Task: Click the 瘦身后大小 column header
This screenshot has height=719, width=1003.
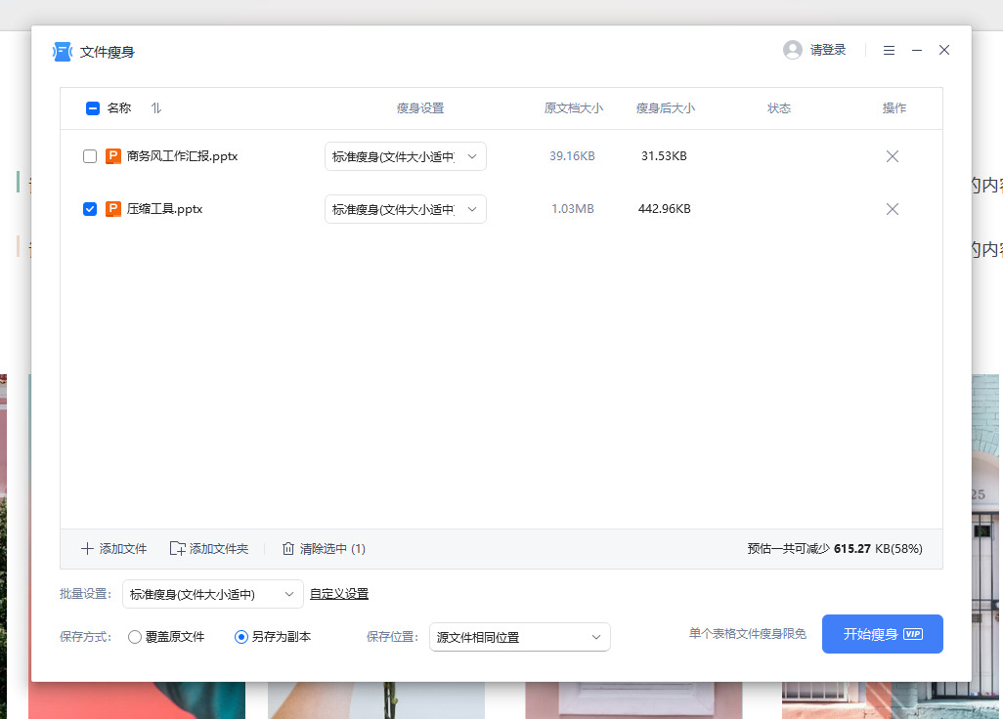Action: (666, 108)
